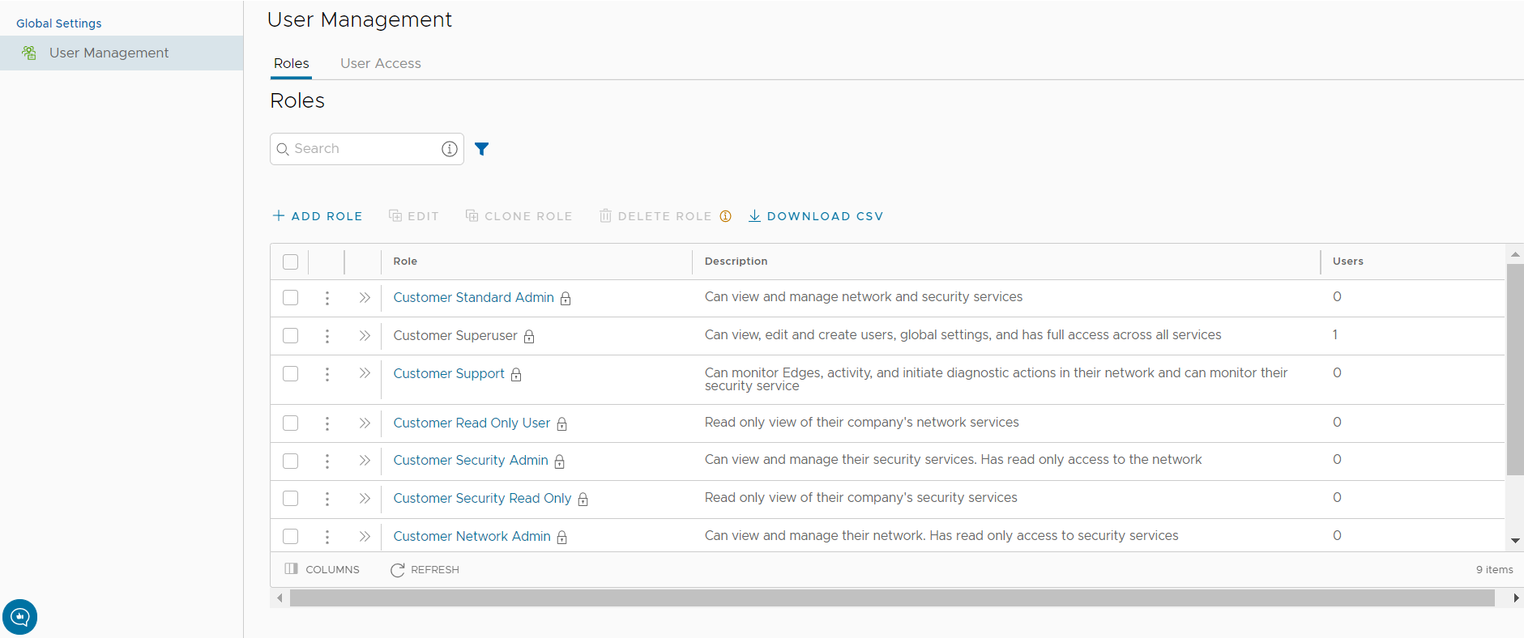Click the search info icon
This screenshot has height=638, width=1524.
(x=449, y=149)
